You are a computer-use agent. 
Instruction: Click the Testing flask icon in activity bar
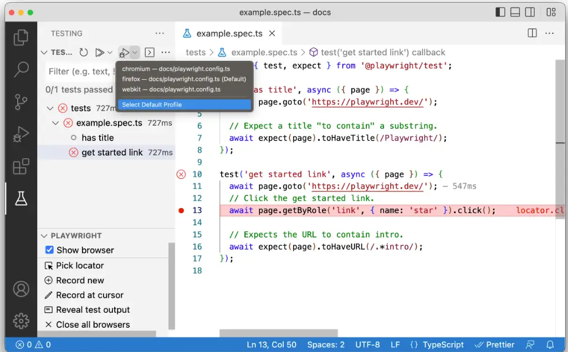(21, 199)
